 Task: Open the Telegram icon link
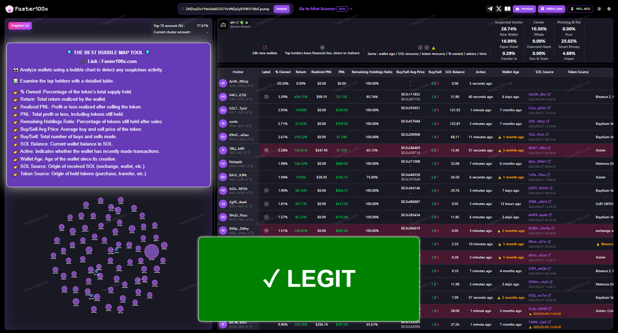coord(490,9)
